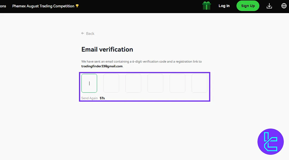This screenshot has width=289, height=160.
Task: Click the tradingfinder33@gmail.com email text
Action: click(x=102, y=66)
